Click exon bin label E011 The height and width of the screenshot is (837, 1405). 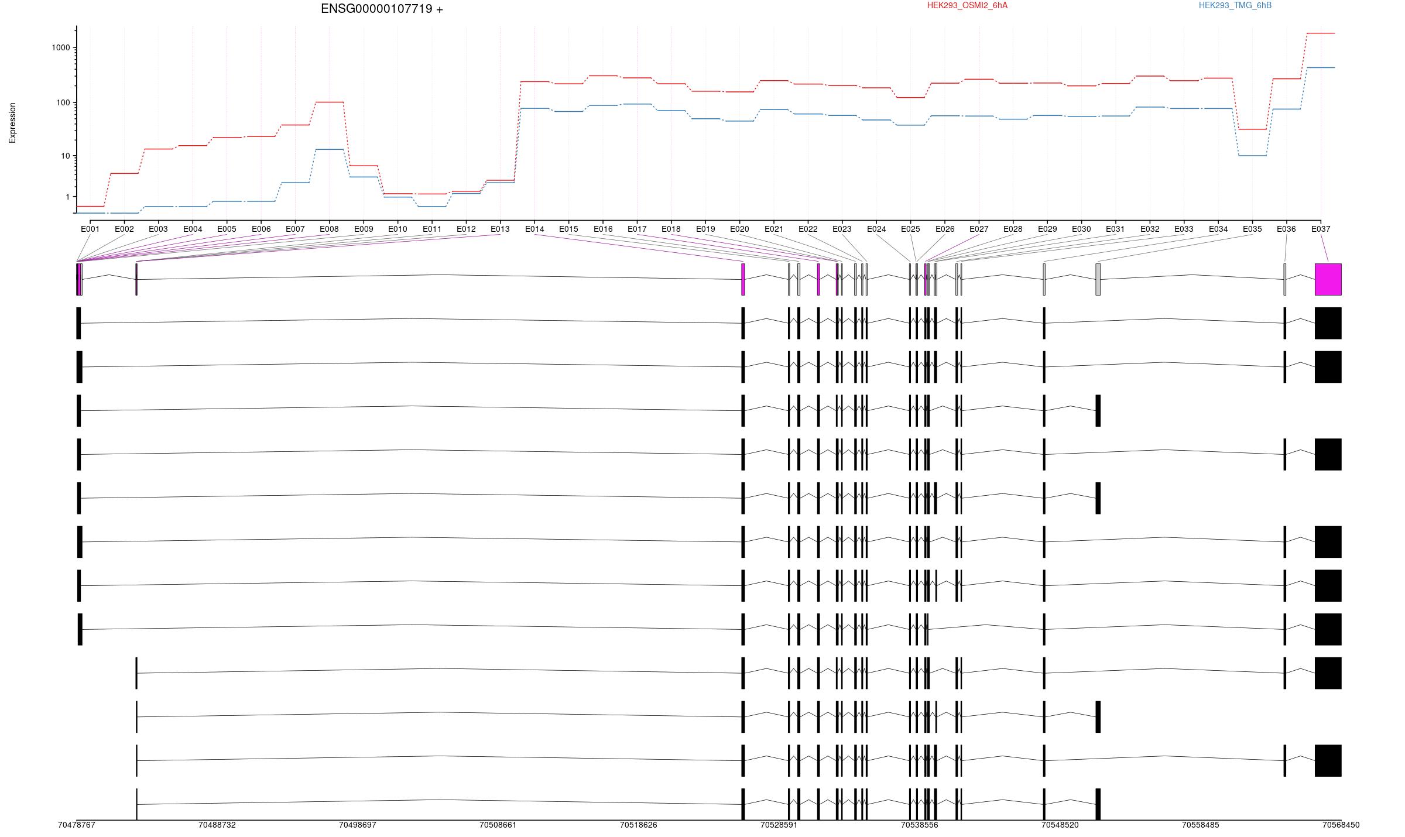432,229
